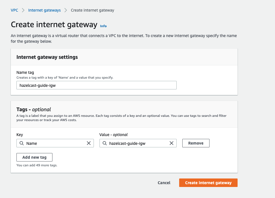Cancel the internet gateway creation

[164, 183]
